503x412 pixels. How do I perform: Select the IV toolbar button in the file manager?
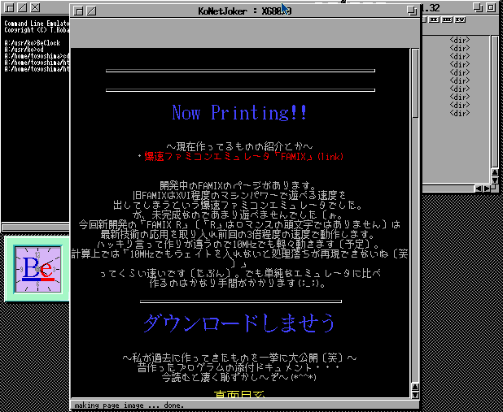click(460, 20)
